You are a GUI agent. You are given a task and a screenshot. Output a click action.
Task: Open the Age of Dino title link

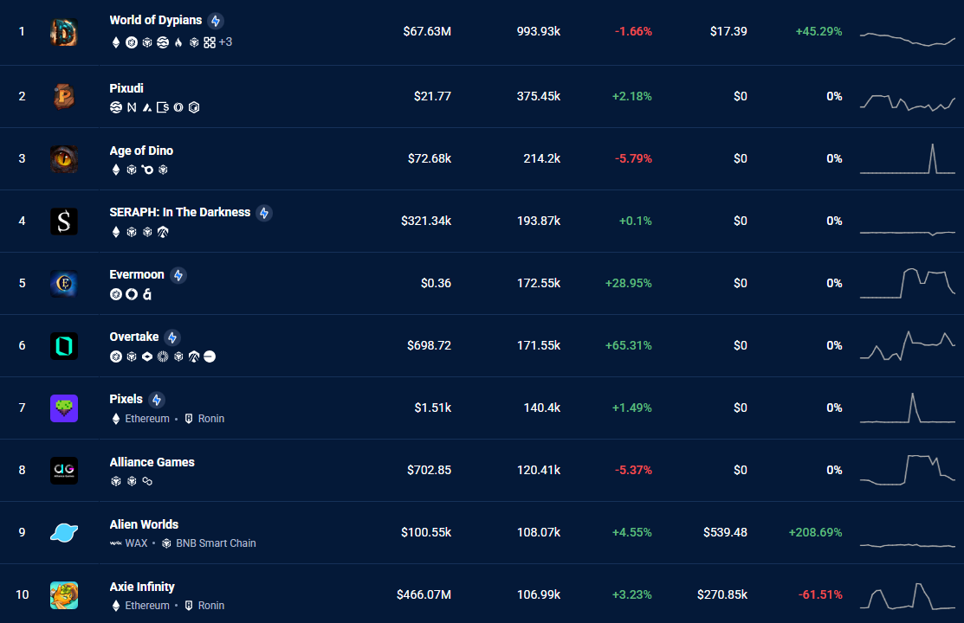[141, 151]
